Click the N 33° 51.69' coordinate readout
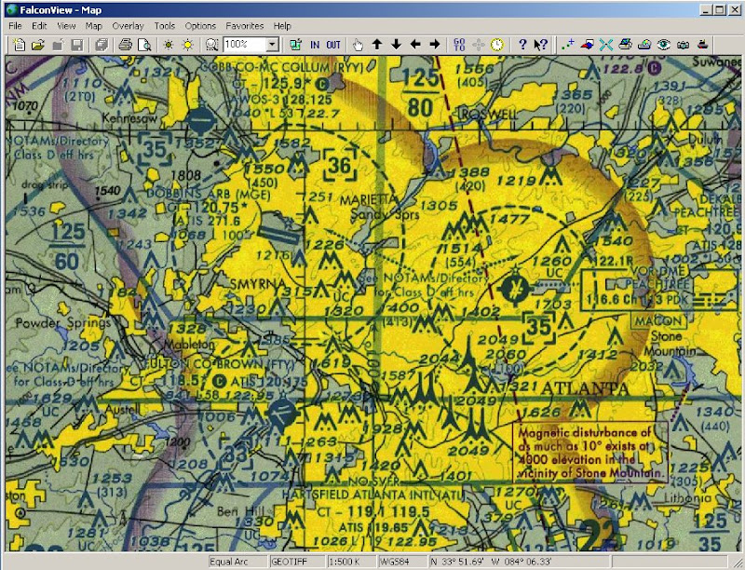This screenshot has width=745, height=570. pyautogui.click(x=519, y=562)
